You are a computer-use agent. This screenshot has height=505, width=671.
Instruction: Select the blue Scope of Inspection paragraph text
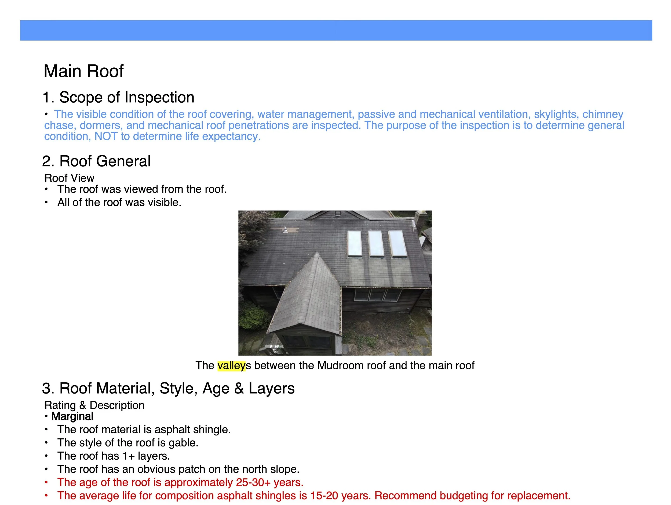tap(334, 125)
